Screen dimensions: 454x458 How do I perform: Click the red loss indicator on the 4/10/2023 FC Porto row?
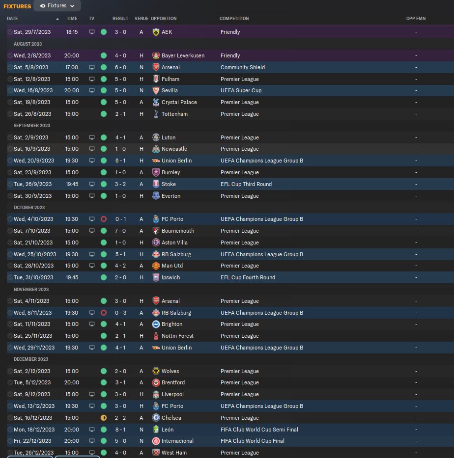point(104,219)
